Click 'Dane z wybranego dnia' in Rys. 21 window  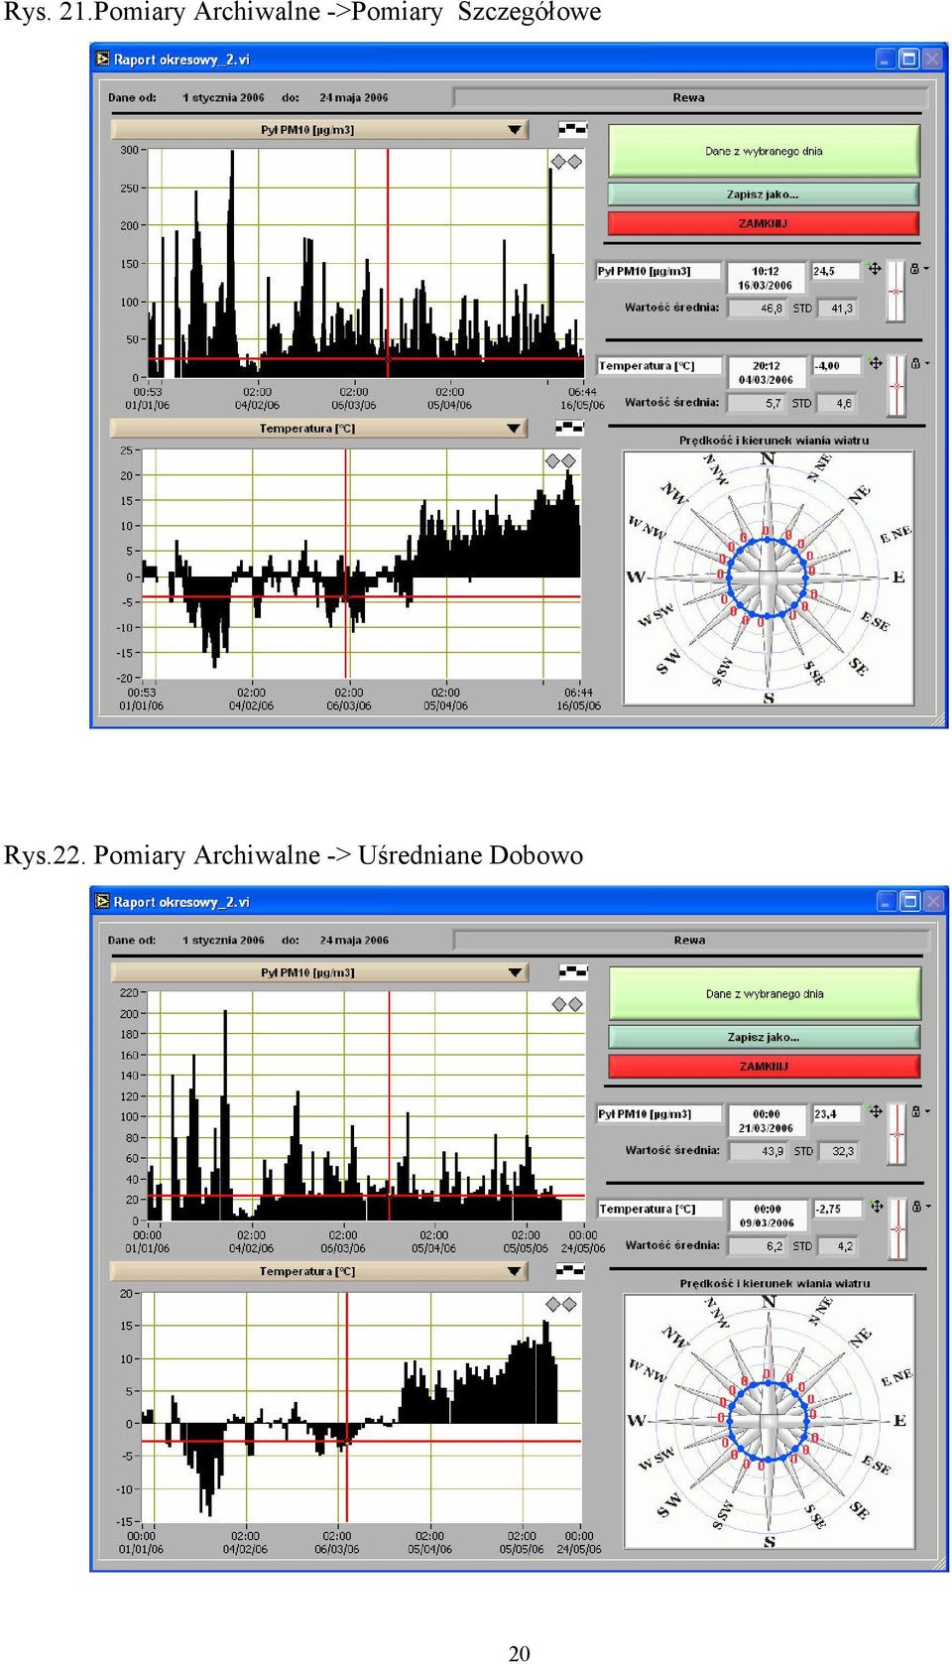click(764, 152)
